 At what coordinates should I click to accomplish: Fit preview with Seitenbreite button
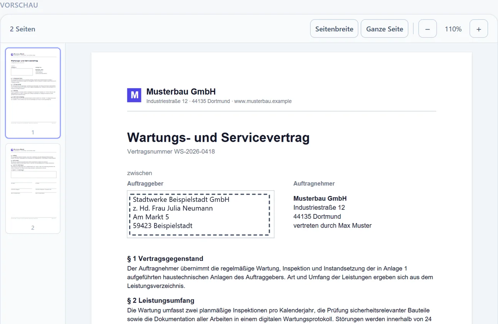(x=334, y=29)
